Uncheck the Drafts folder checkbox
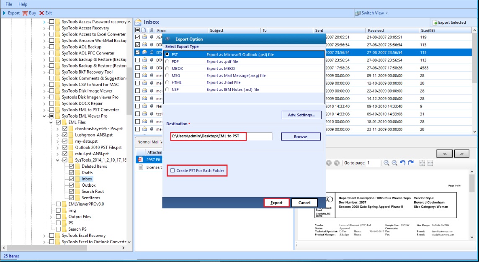Image resolution: width=479 pixels, height=262 pixels. coord(72,172)
